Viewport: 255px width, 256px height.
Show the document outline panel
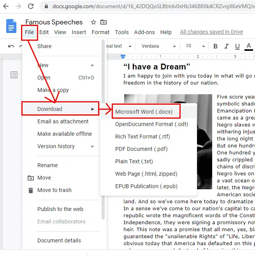coord(14,74)
